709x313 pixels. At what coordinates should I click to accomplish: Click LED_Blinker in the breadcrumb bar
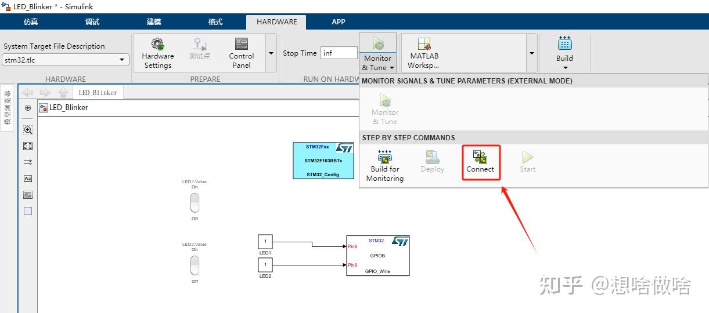[69, 107]
